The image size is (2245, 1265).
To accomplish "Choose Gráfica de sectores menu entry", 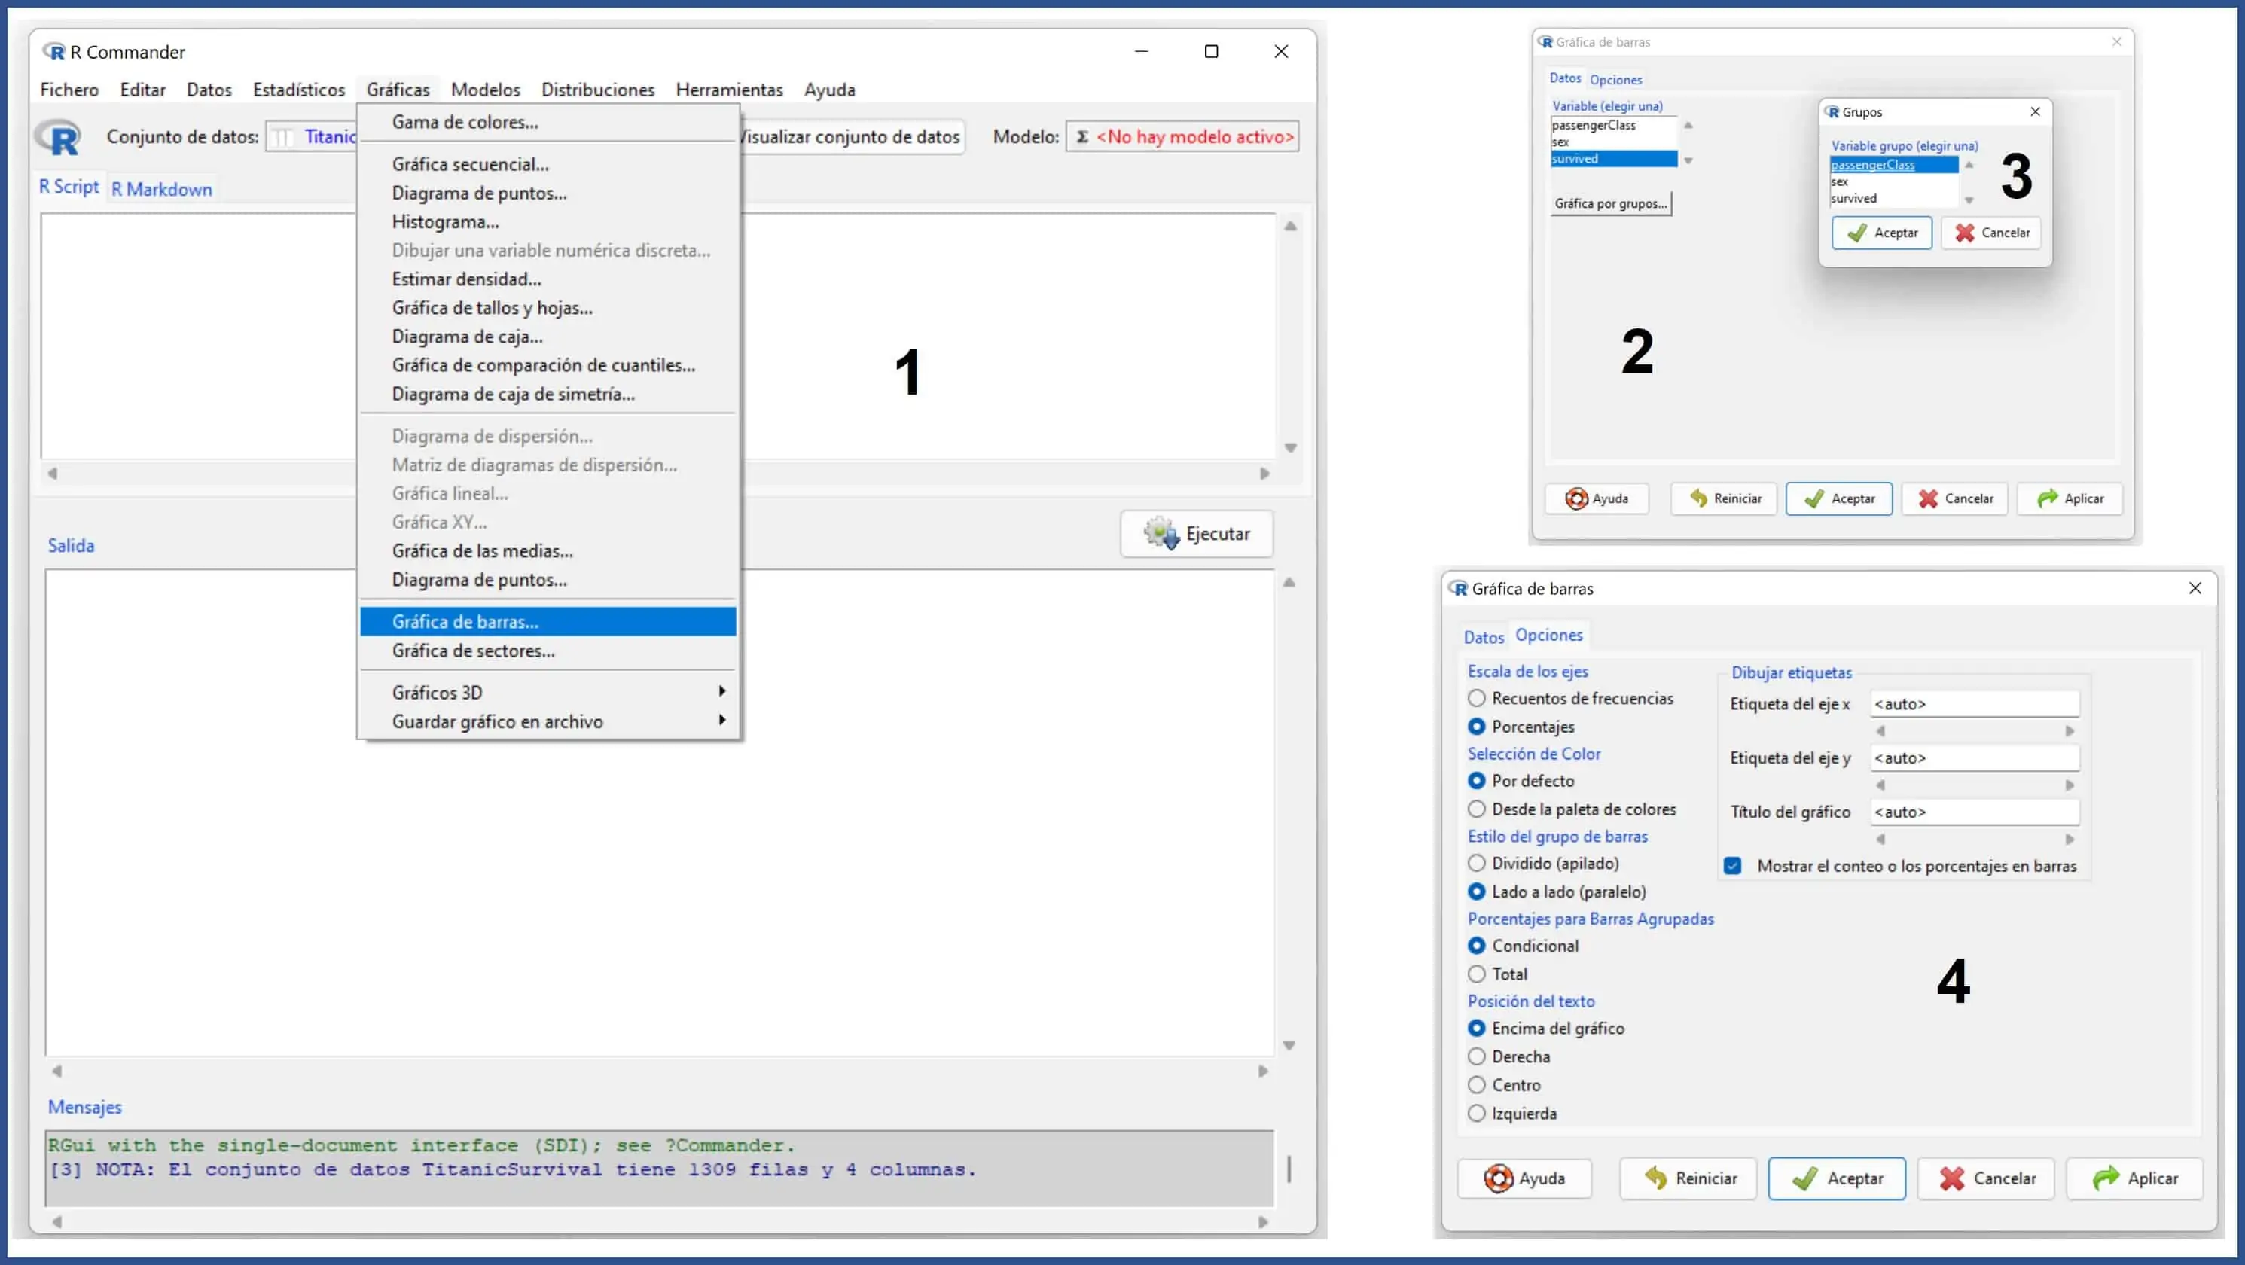I will (472, 650).
